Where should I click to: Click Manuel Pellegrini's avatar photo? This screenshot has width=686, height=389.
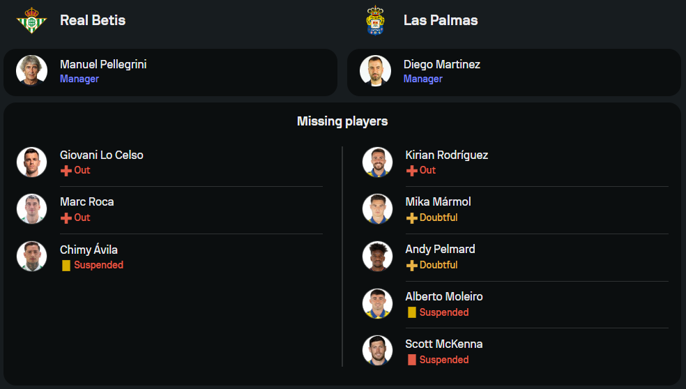31,70
